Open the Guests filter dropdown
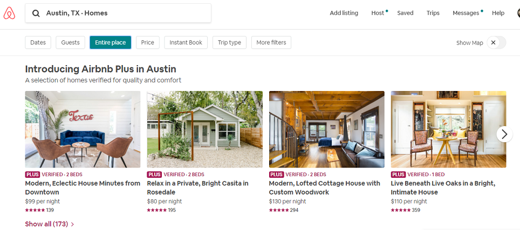 tap(70, 43)
